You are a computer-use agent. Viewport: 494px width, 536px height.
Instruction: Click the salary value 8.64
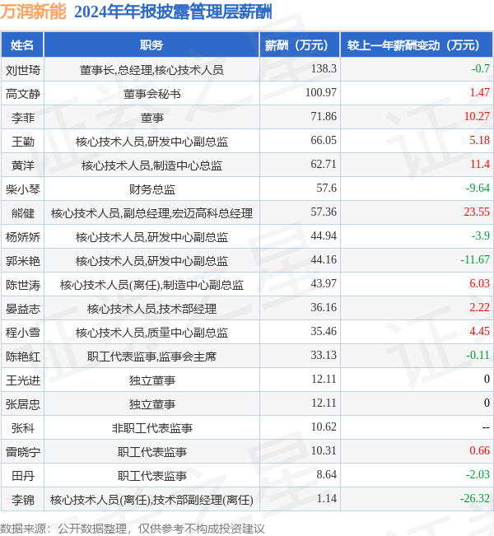point(326,474)
